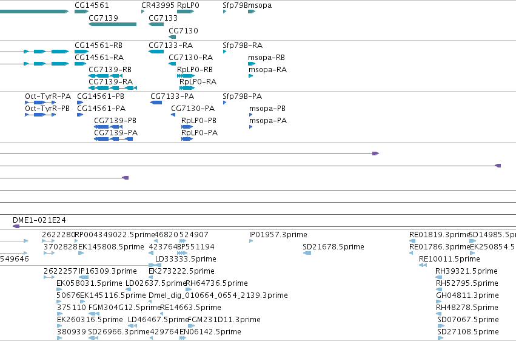Open transcript CG14561-RA

pos(80,64)
